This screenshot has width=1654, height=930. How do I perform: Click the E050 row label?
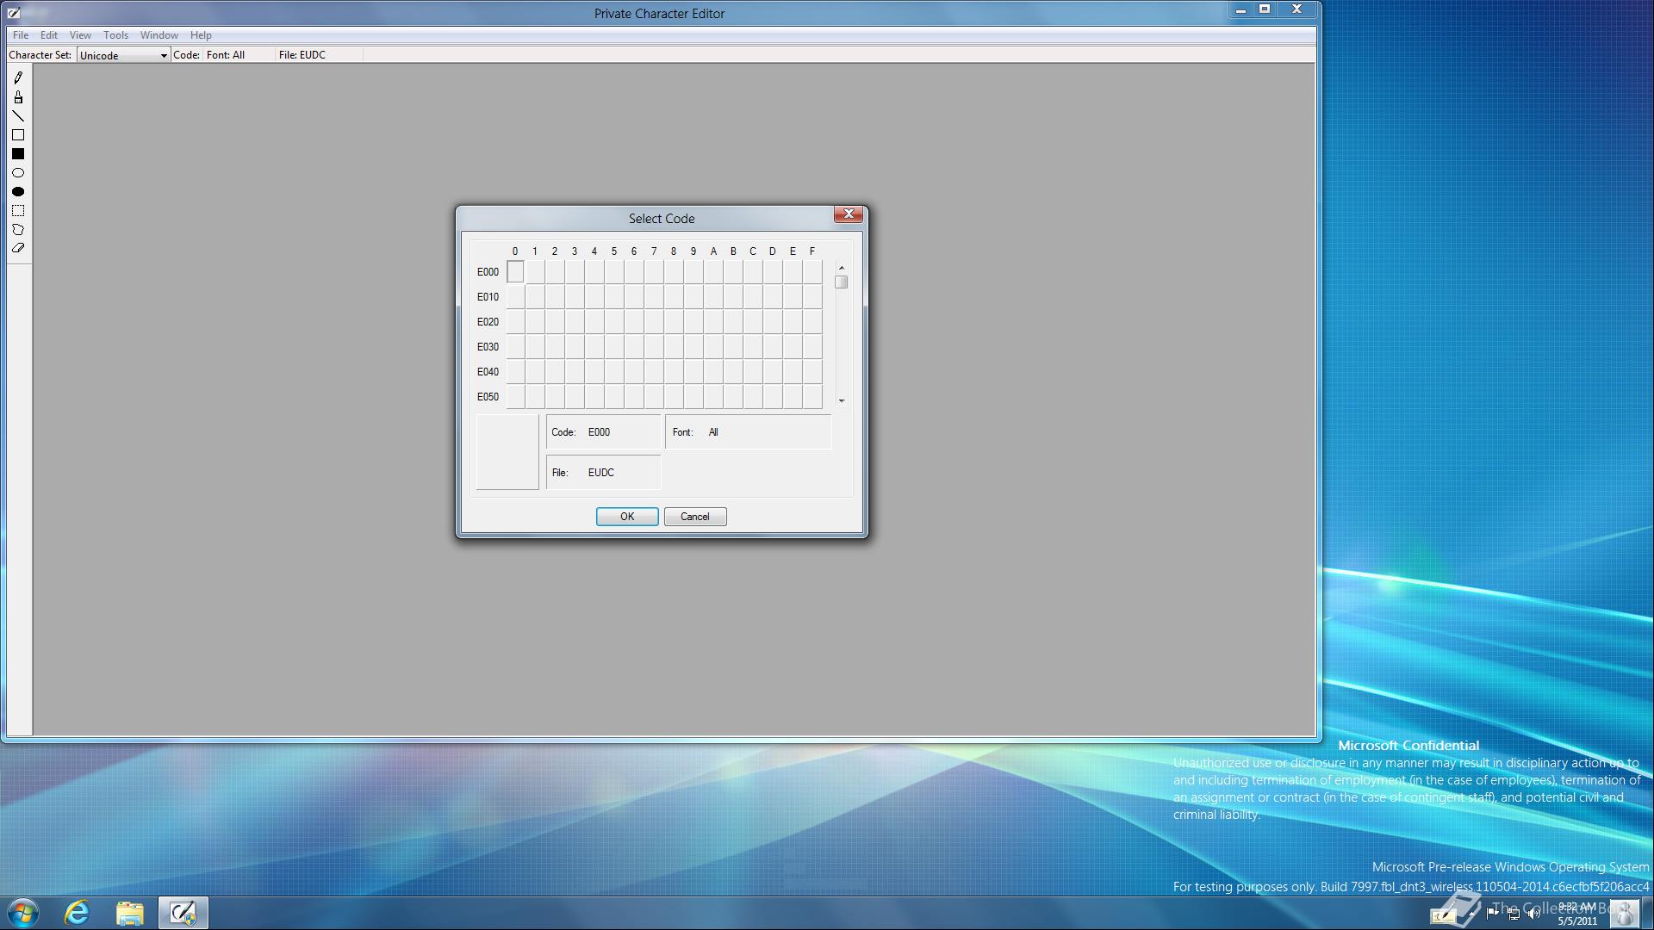click(x=488, y=397)
